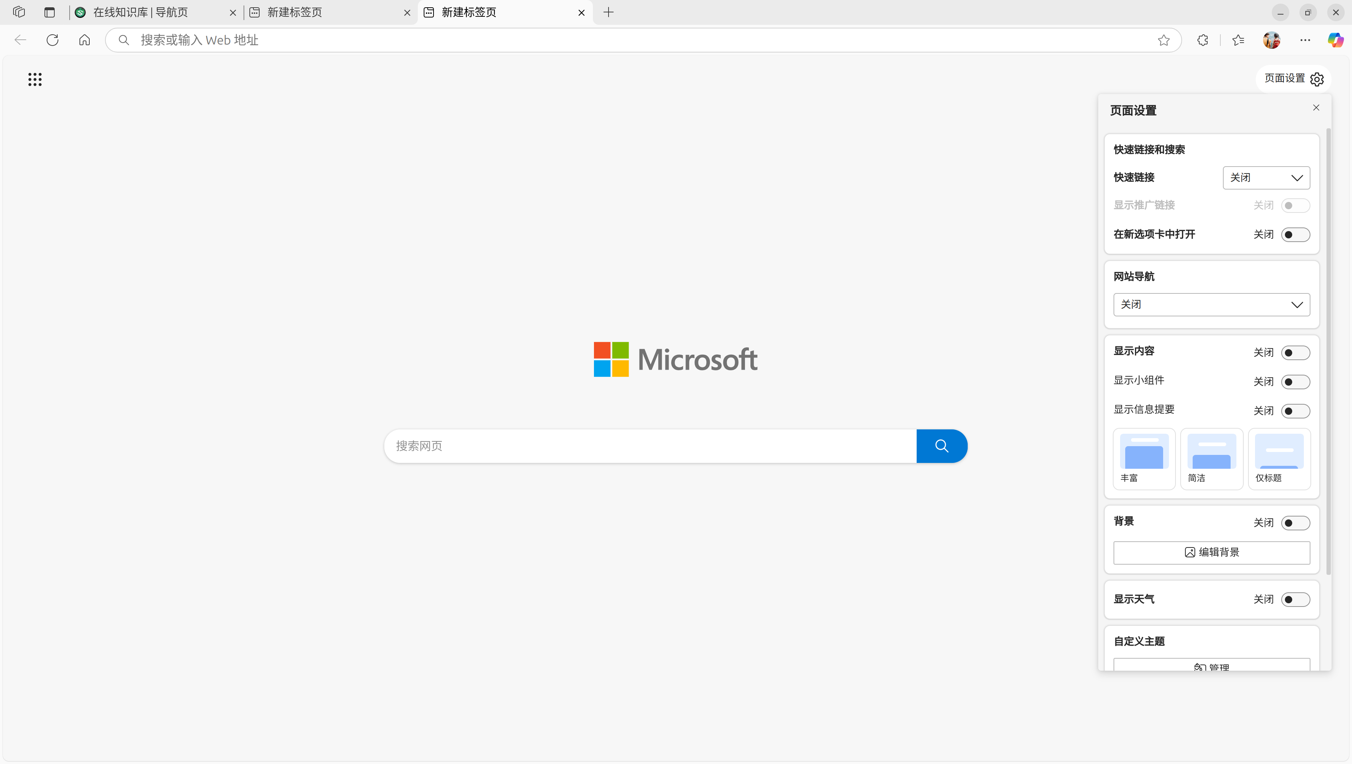1352x764 pixels.
Task: Toggle the 显示内容 switch
Action: 1295,352
